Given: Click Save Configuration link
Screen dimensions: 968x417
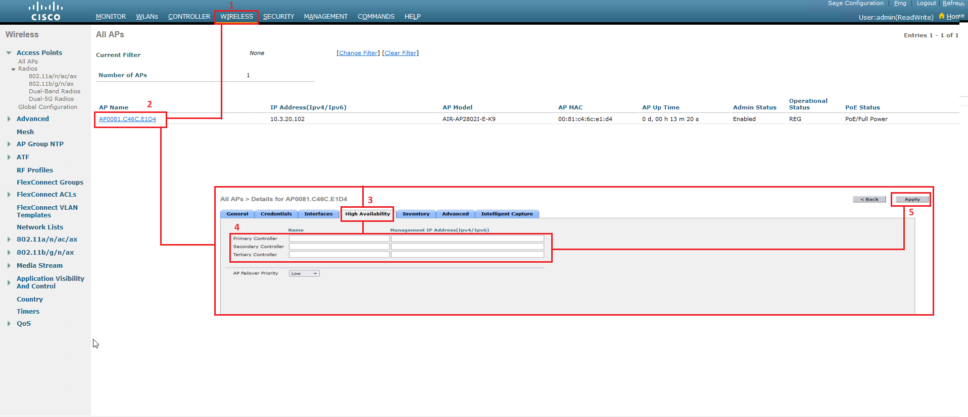Looking at the screenshot, I should [856, 3].
